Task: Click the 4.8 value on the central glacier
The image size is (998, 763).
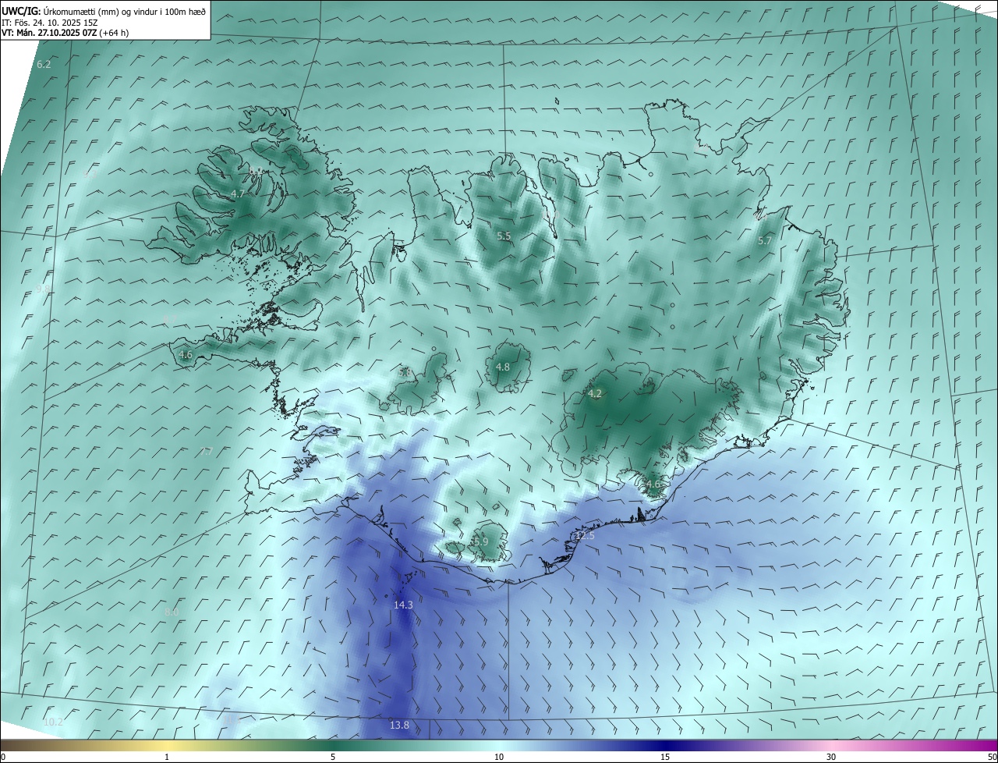Action: pyautogui.click(x=503, y=367)
